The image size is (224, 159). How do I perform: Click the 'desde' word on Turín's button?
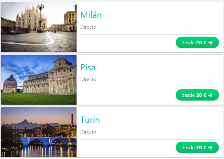pos(188,148)
